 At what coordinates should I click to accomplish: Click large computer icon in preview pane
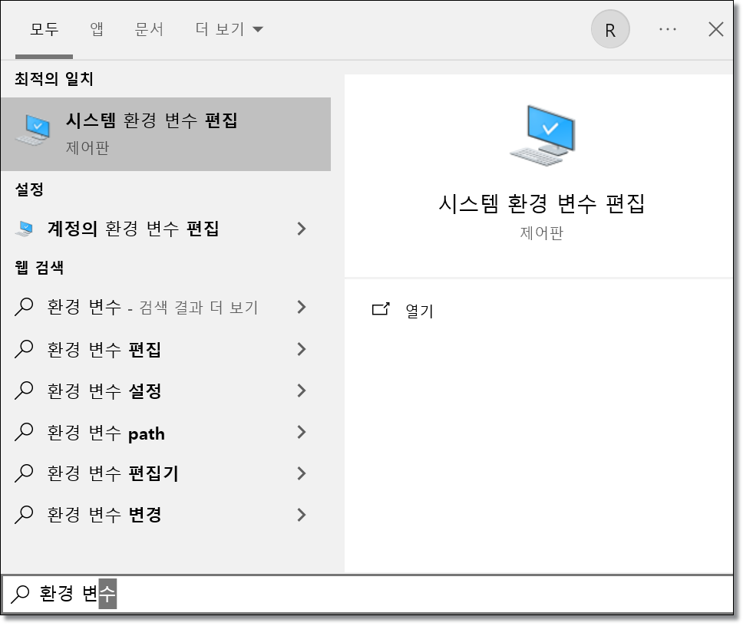pos(543,136)
